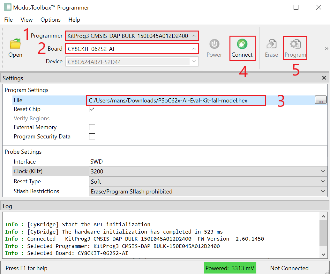Image resolution: width=330 pixels, height=274 pixels.
Task: Enable the External Memory checkbox
Action: pos(92,127)
